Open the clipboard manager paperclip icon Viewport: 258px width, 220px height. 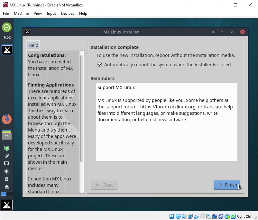[x=7, y=156]
